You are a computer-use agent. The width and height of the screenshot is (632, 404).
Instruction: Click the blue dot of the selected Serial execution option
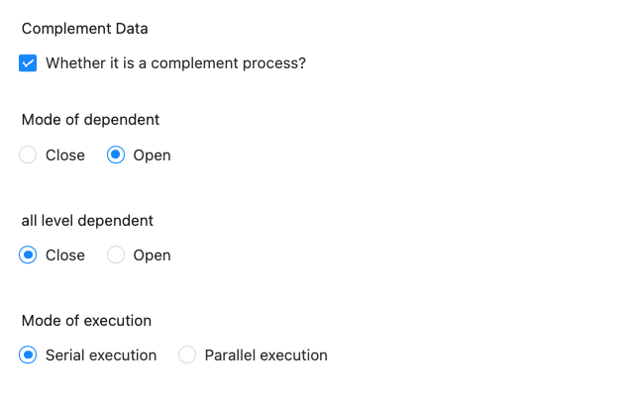point(28,355)
